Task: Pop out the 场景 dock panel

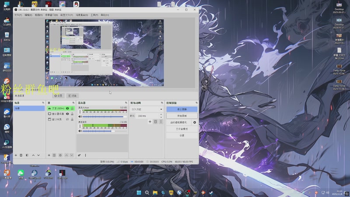Action: (x=43, y=103)
